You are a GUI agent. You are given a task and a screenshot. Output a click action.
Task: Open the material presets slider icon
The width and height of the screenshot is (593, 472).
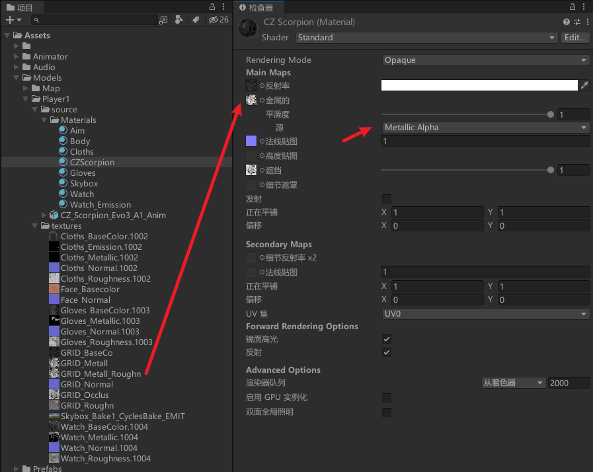(x=577, y=22)
